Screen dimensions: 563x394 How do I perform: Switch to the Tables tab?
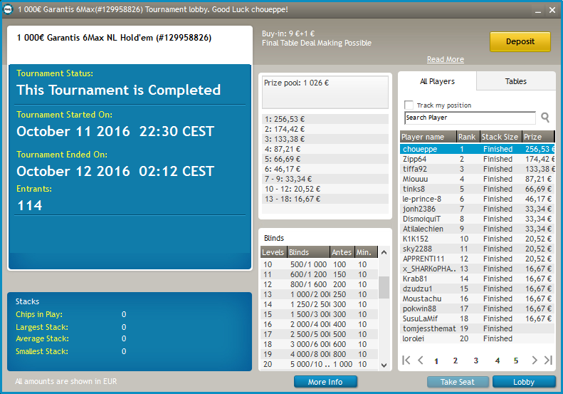[x=515, y=81]
